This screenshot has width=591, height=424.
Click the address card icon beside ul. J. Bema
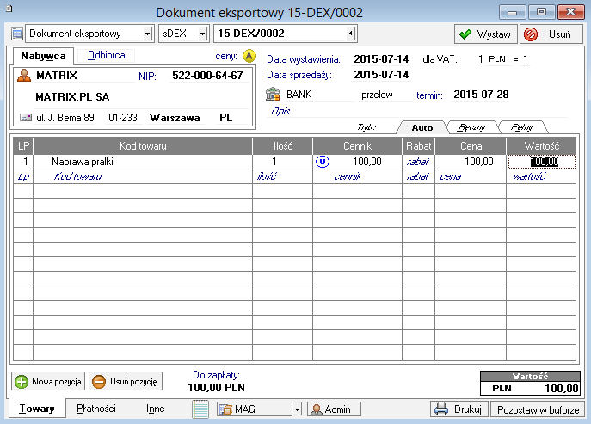[24, 117]
